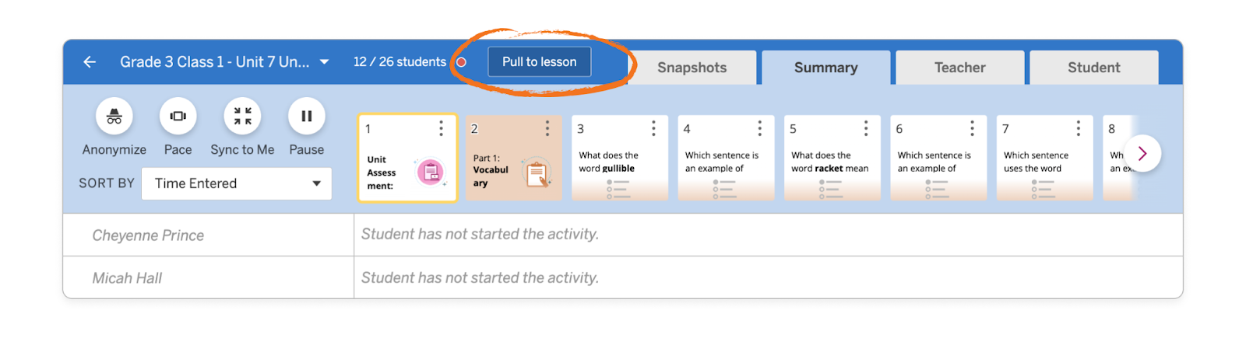Click the red student status dot

[462, 62]
